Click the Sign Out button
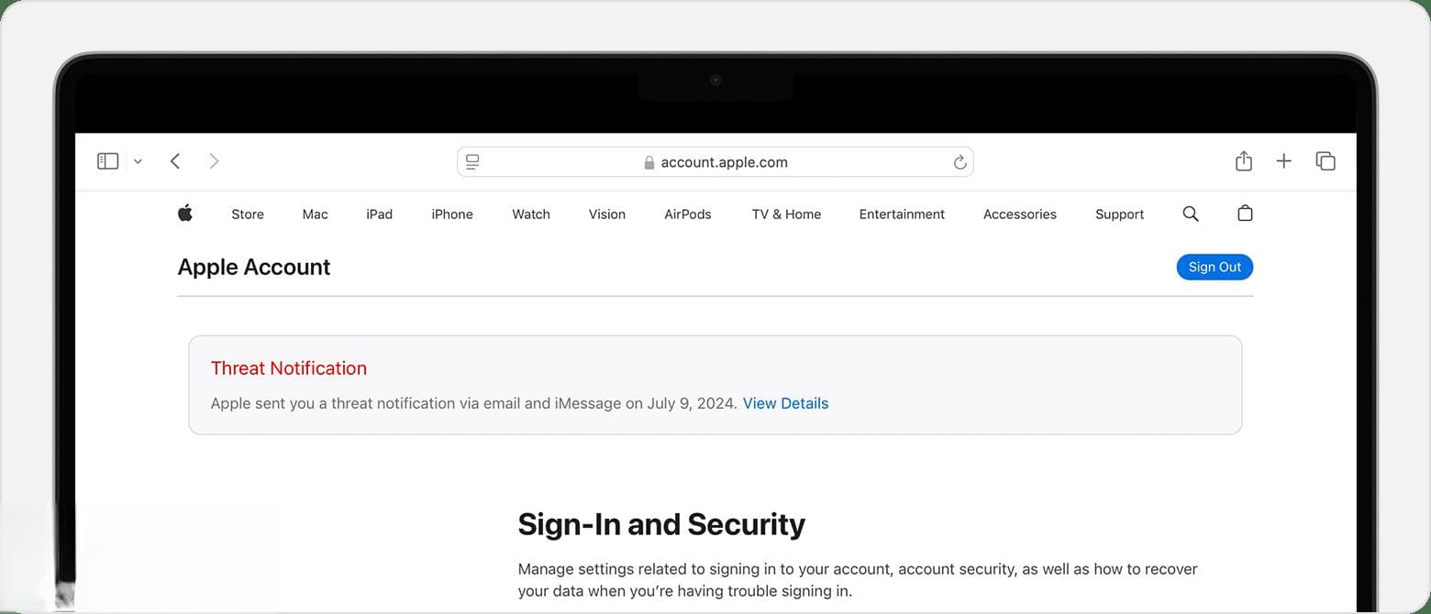This screenshot has height=614, width=1431. pyautogui.click(x=1215, y=267)
